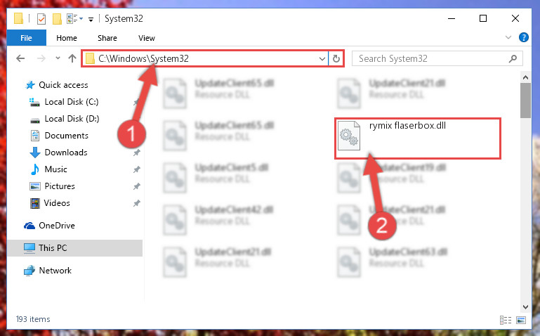Navigate up one folder level arrow
Viewport: 540px width, 336px height.
coord(72,58)
